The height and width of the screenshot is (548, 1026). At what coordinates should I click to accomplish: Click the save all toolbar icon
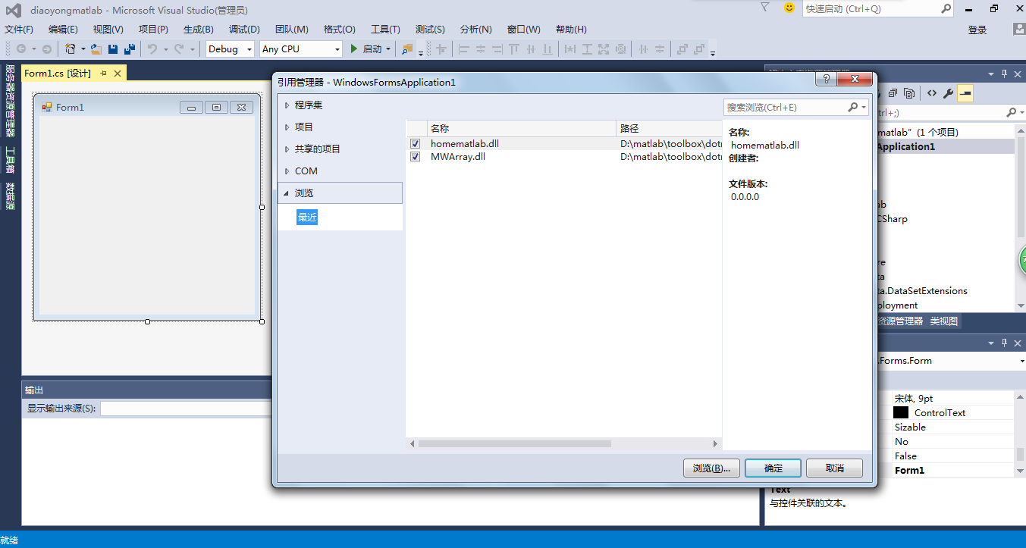coord(130,49)
